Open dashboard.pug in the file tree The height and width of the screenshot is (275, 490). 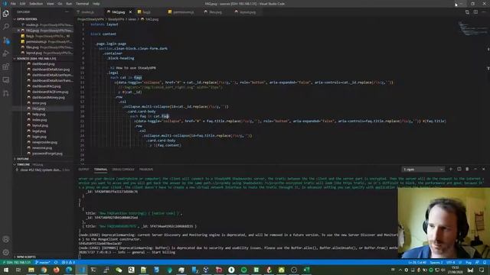click(43, 64)
